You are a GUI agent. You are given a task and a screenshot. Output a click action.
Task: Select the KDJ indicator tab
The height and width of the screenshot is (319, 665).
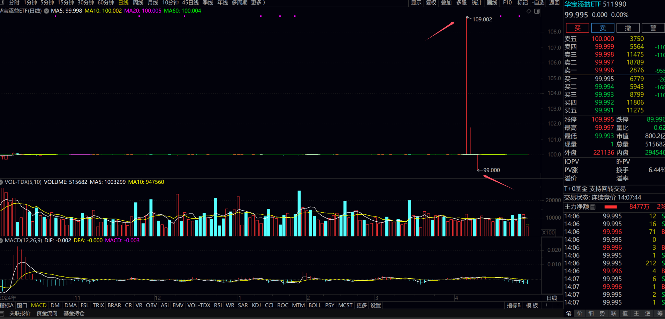[x=256, y=305]
